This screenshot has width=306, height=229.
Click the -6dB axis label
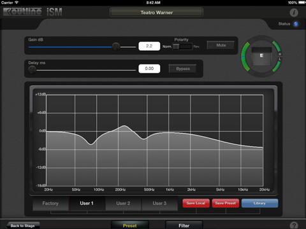pos(42,149)
